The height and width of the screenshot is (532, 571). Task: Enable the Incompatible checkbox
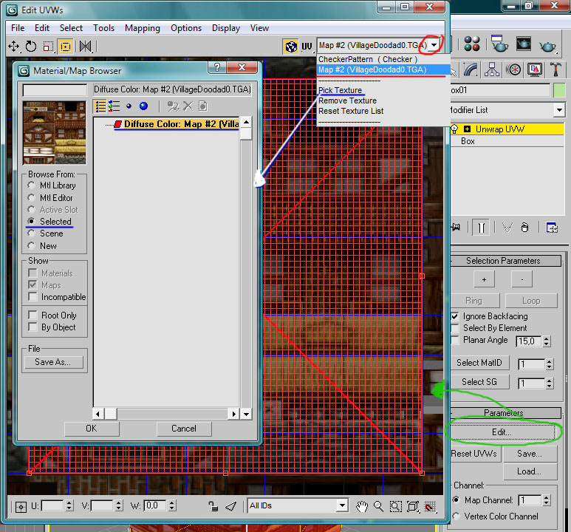click(x=33, y=296)
